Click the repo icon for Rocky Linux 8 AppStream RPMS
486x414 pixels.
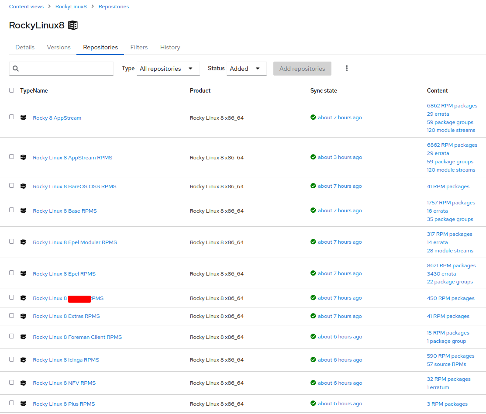click(x=23, y=157)
